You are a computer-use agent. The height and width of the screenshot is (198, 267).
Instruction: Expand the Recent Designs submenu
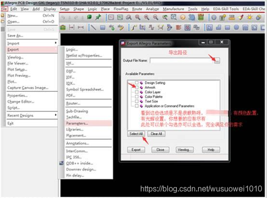tap(32, 115)
